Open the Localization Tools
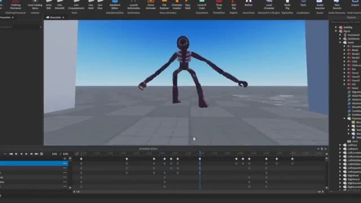 point(303,4)
